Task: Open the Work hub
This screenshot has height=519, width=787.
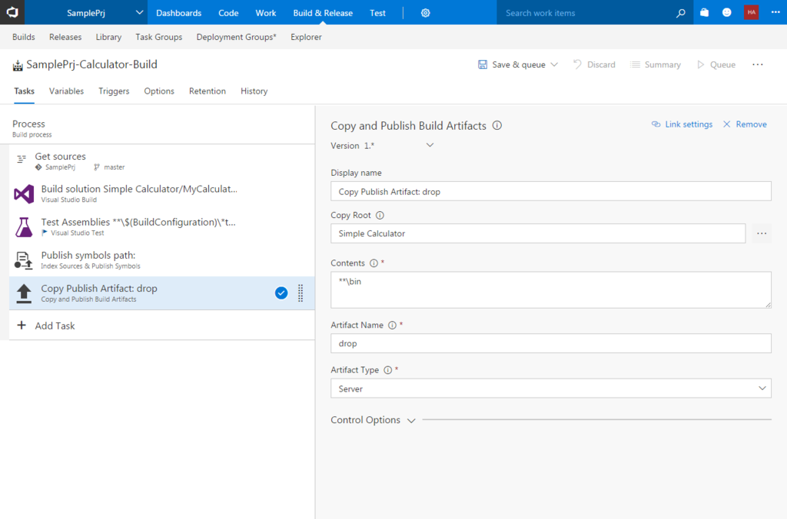Action: pos(265,13)
